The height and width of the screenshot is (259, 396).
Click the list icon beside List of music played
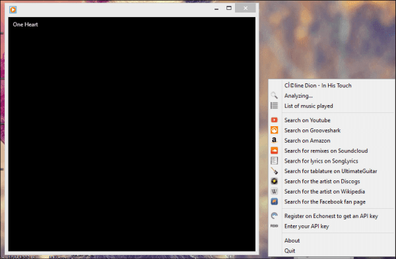point(275,106)
